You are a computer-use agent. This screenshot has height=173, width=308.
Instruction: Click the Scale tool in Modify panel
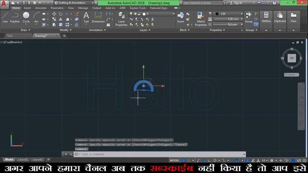(x=61, y=25)
